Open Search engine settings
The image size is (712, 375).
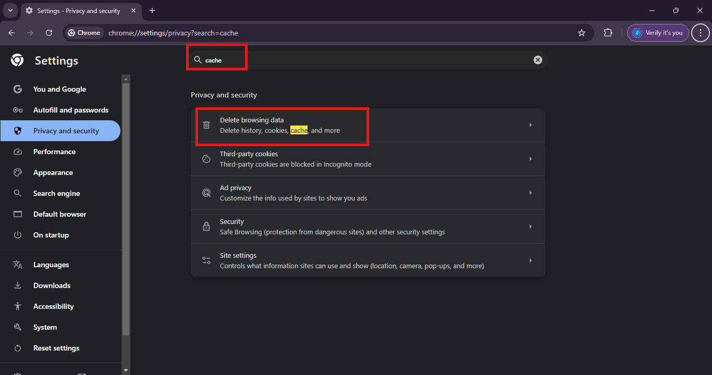56,193
